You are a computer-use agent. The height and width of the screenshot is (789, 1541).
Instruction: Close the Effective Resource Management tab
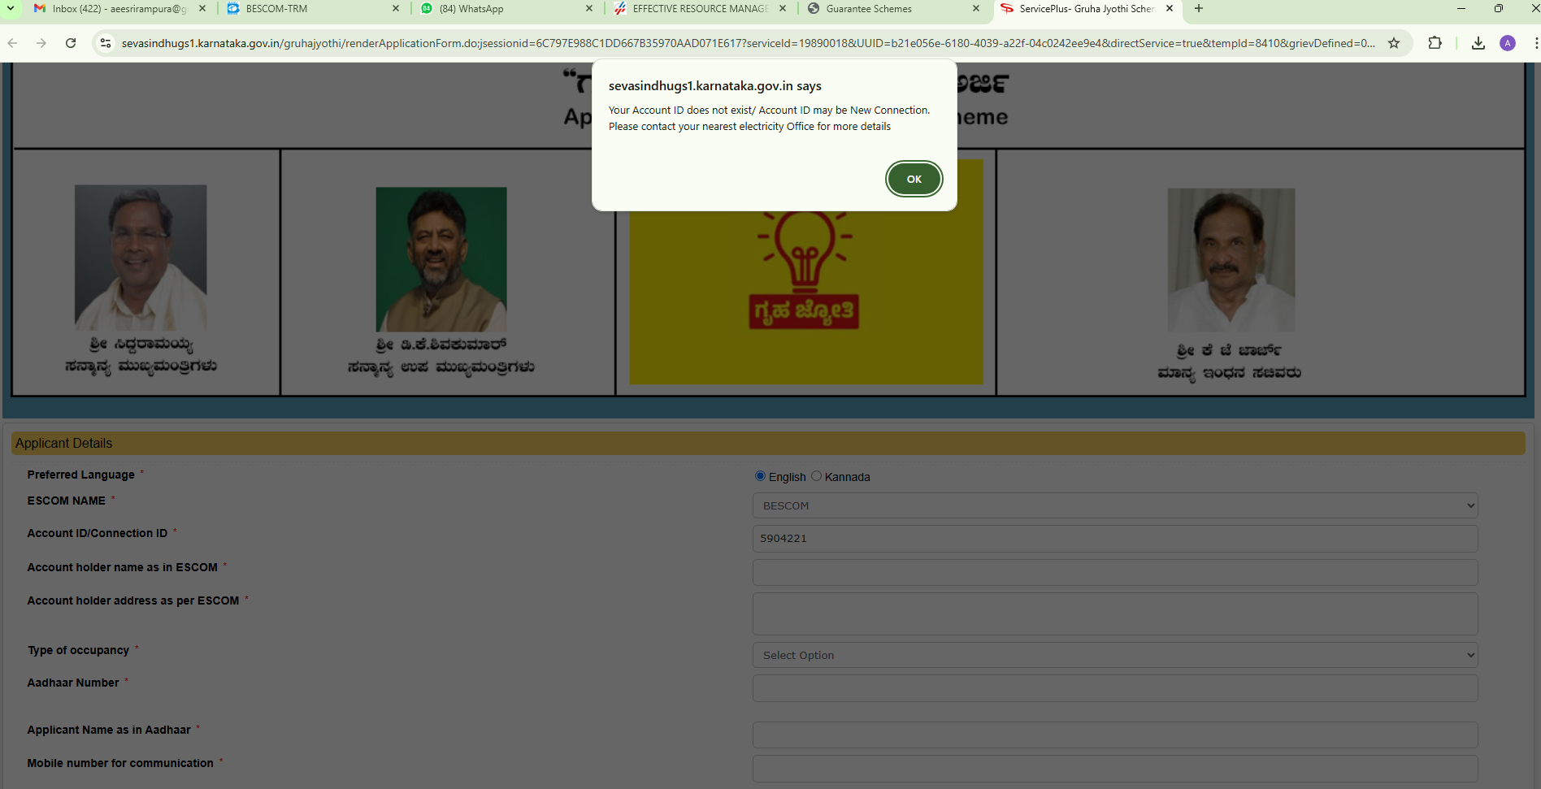[x=783, y=9]
